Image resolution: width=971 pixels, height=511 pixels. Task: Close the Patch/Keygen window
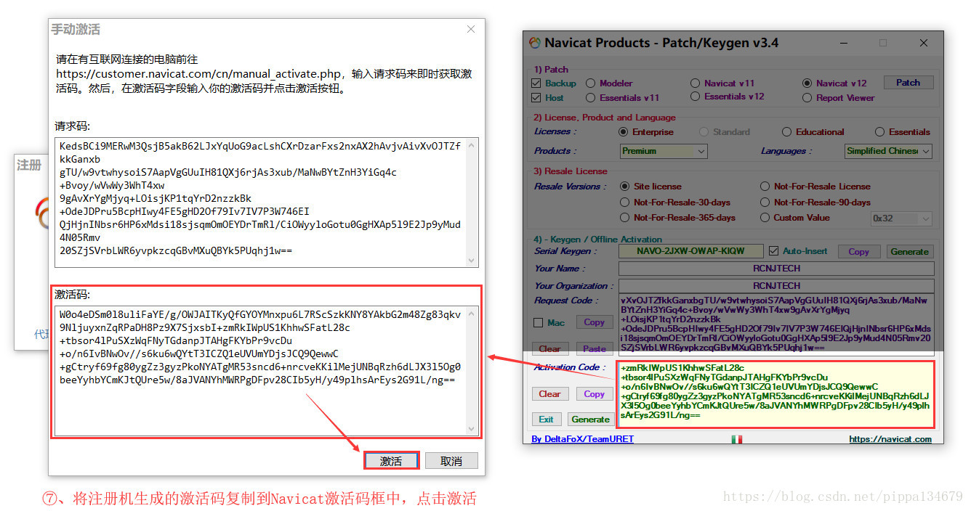pos(924,43)
